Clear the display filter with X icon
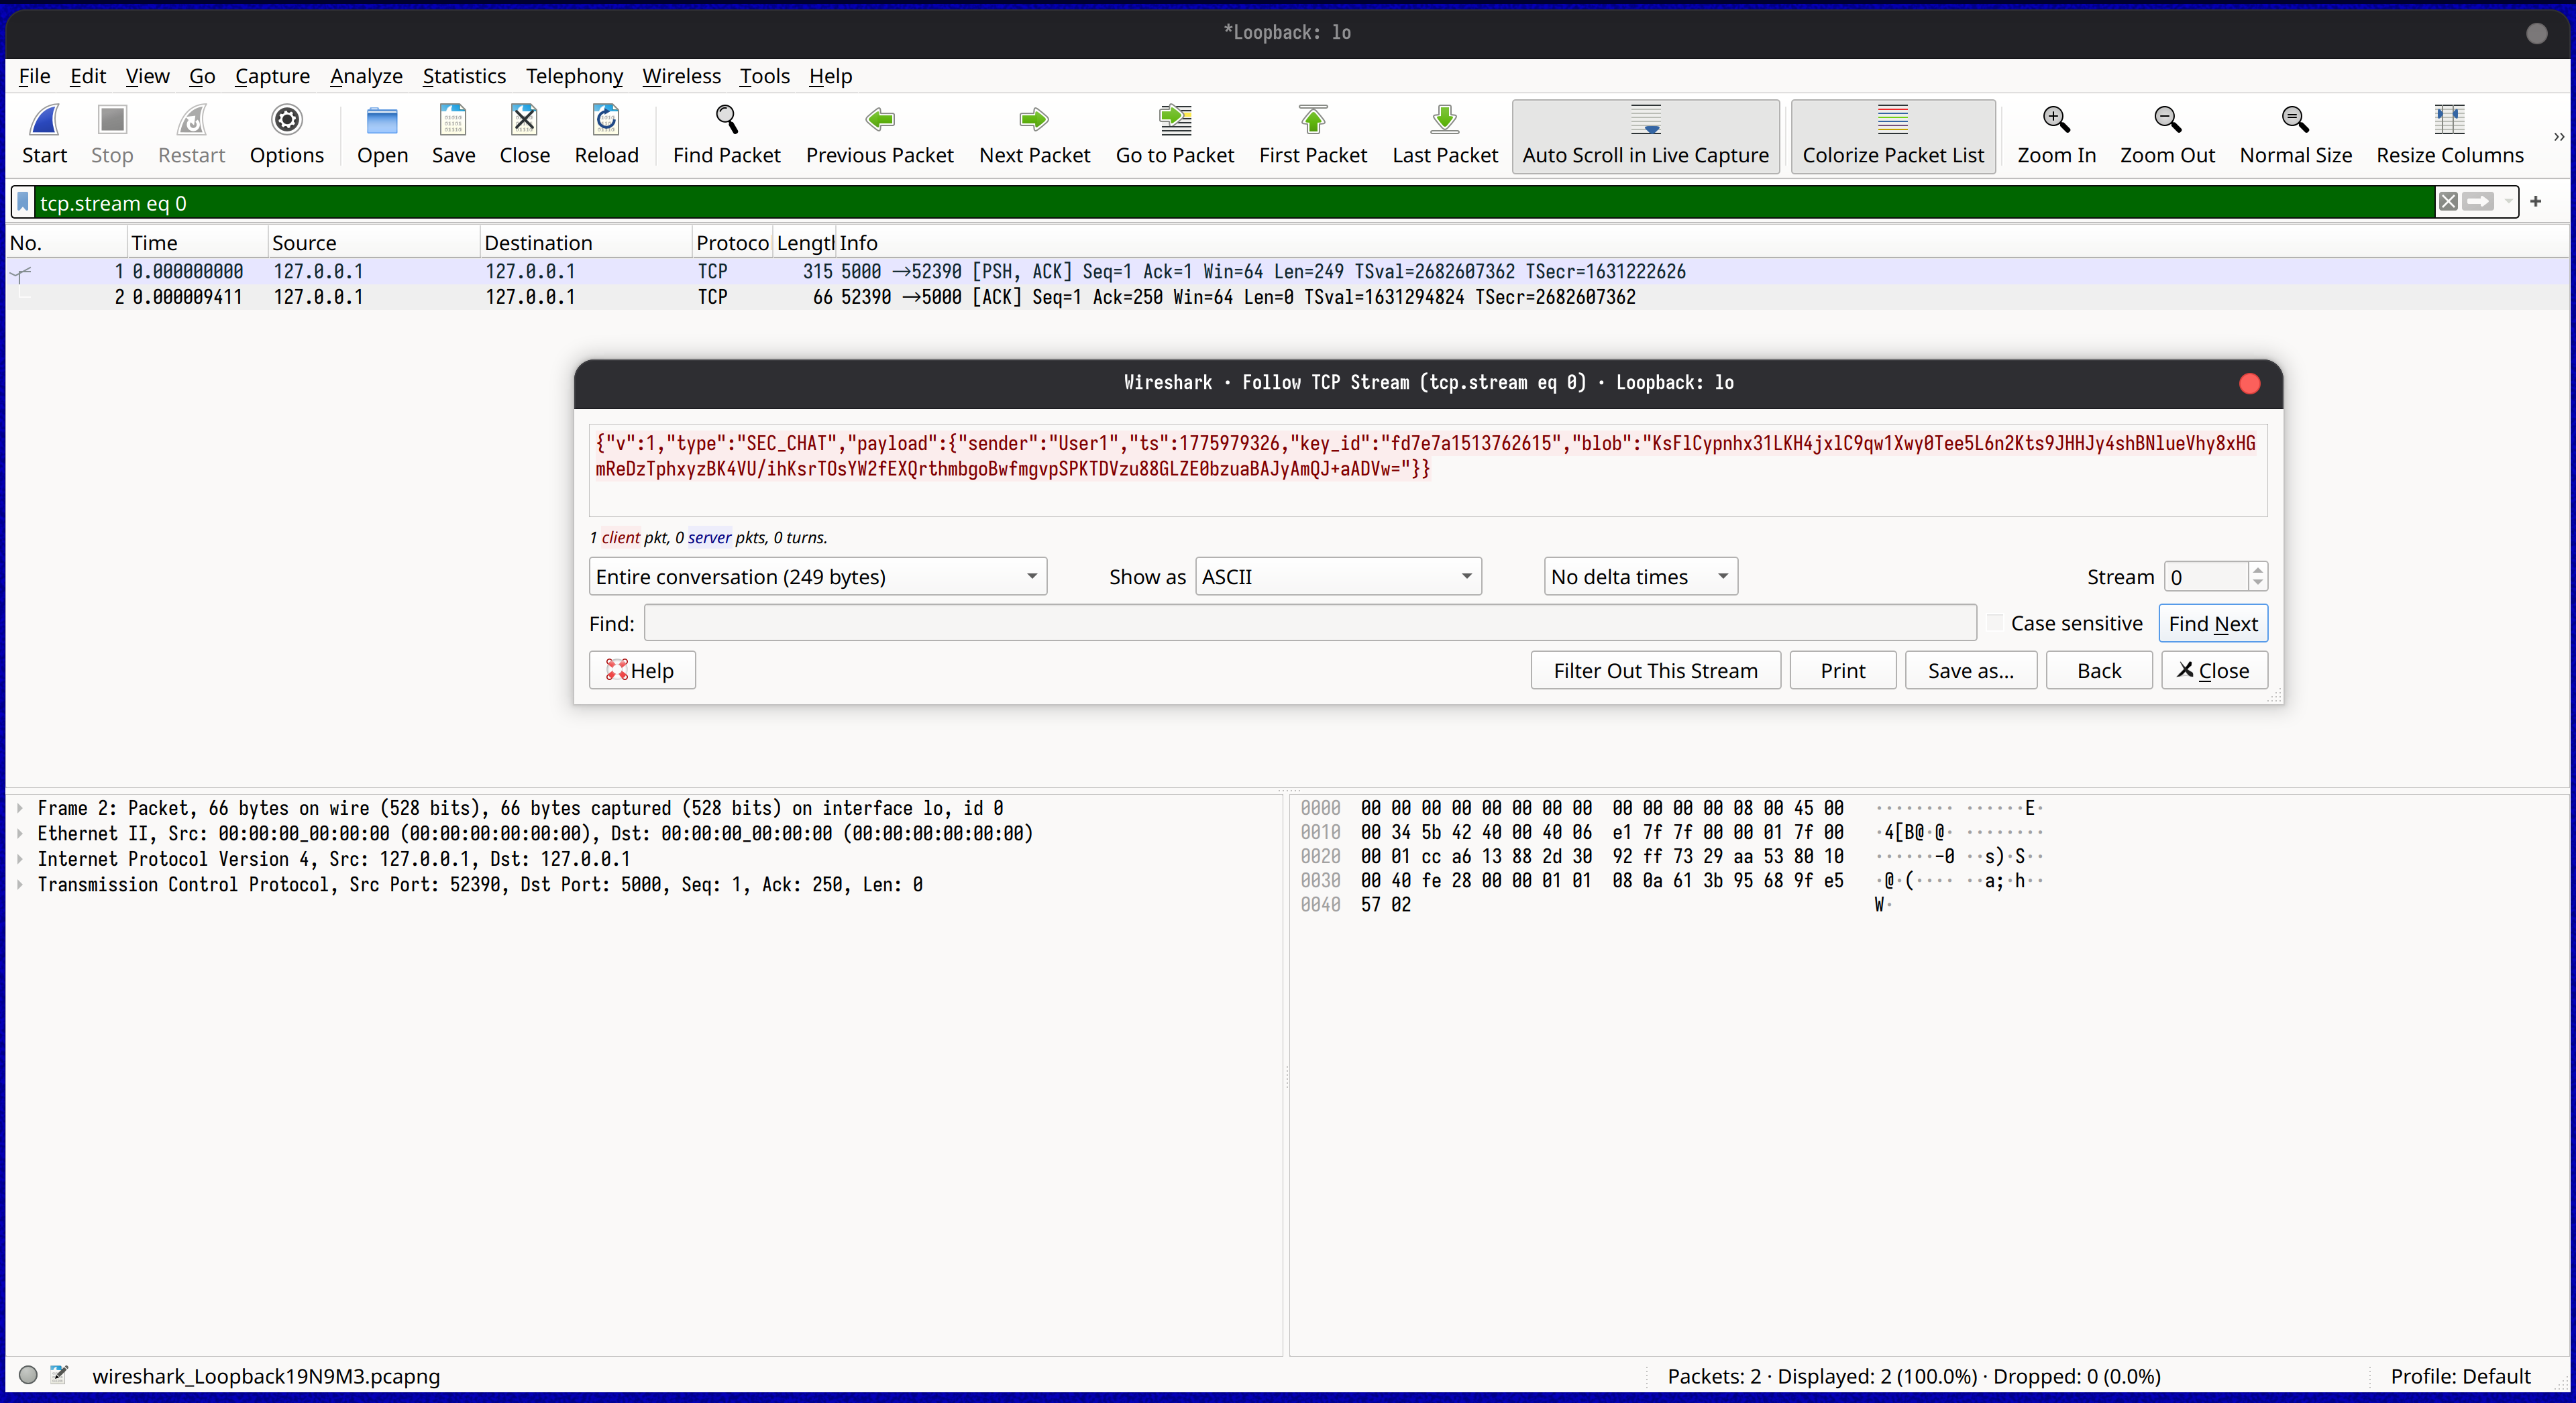The image size is (2576, 1403). 2447,202
